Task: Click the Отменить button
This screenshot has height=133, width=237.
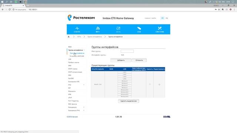Action: 139,60
